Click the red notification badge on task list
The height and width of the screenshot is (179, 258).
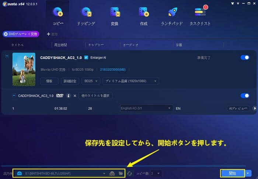pos(206,7)
